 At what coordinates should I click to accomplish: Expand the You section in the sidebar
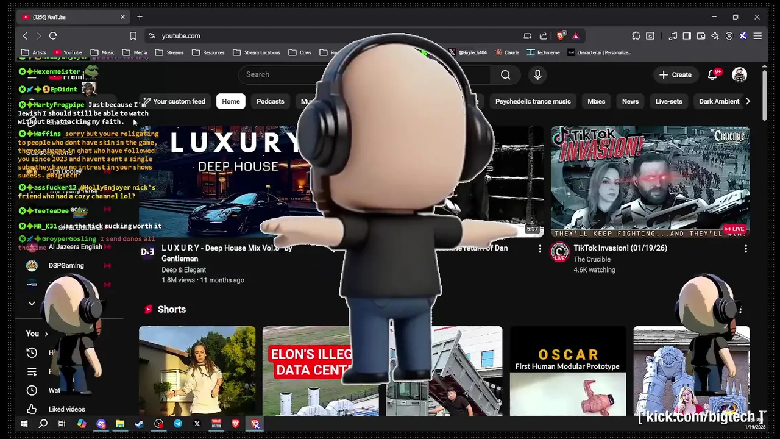(37, 334)
